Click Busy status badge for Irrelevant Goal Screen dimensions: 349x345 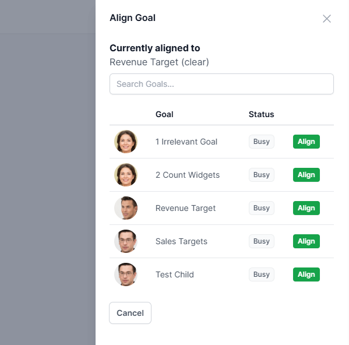[x=262, y=142]
